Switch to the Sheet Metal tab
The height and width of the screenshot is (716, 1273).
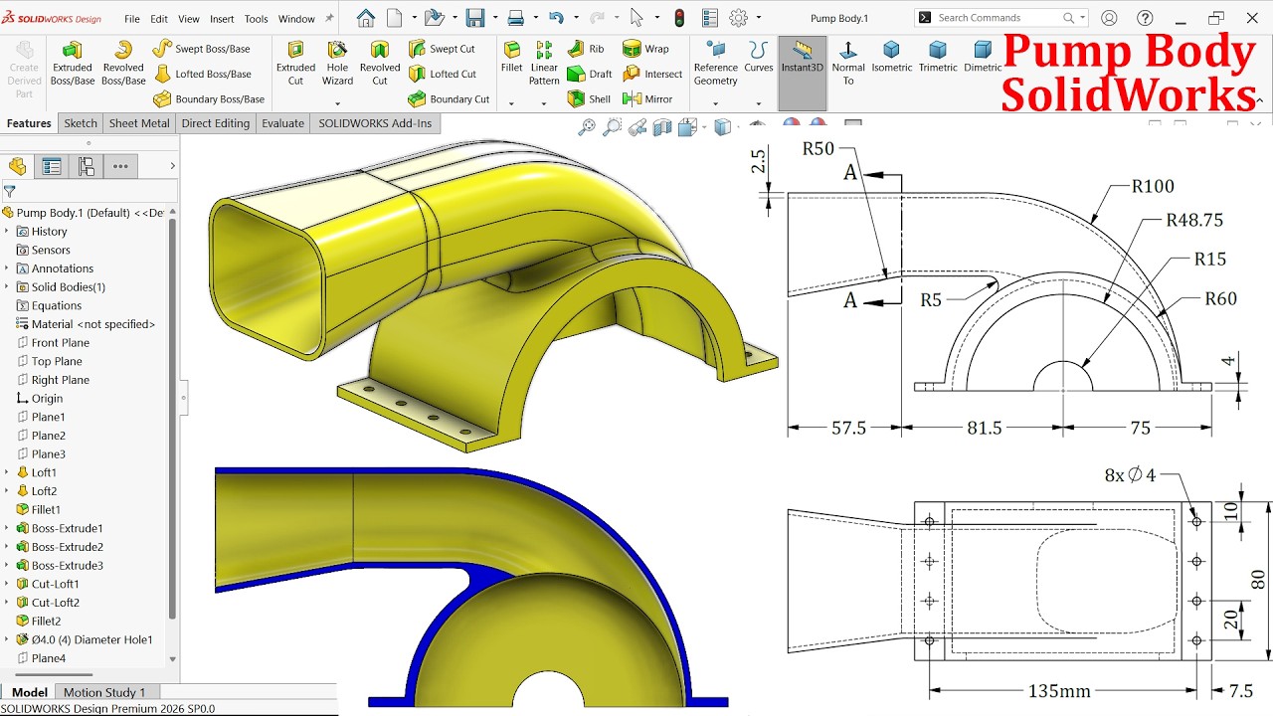click(x=139, y=123)
